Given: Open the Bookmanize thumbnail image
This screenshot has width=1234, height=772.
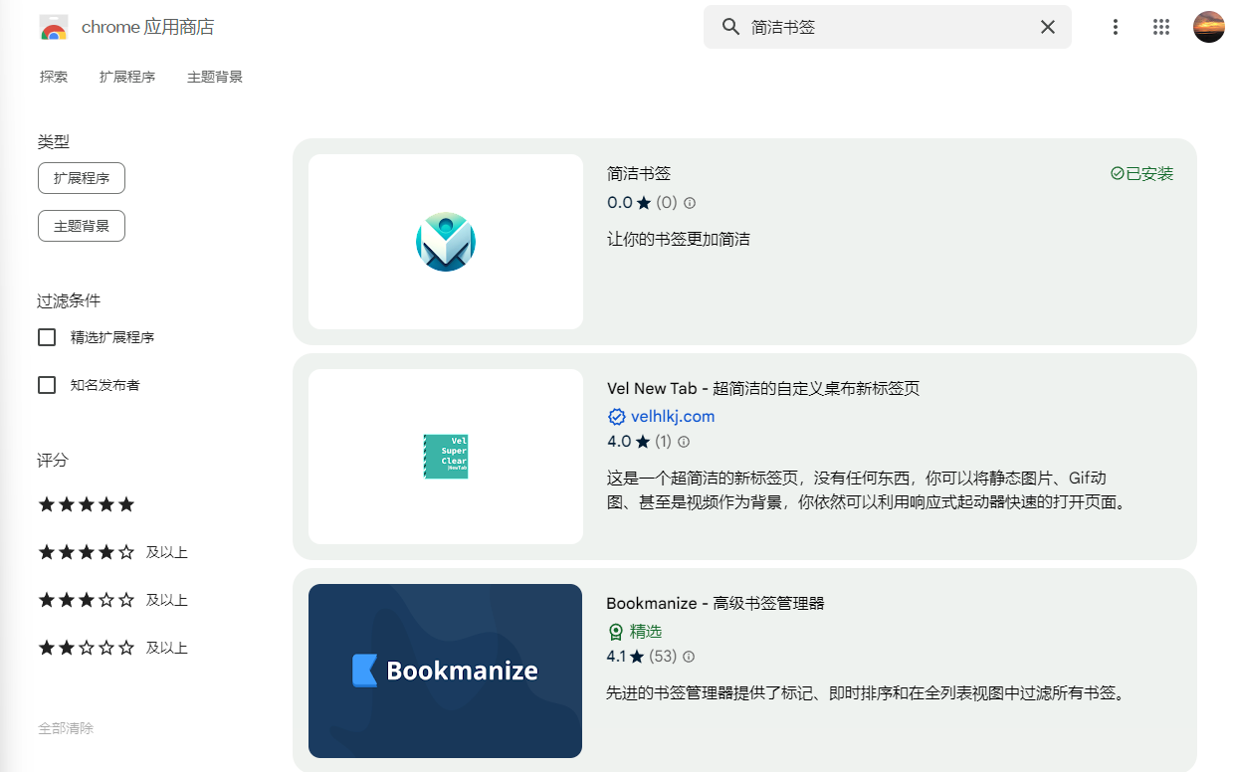Looking at the screenshot, I should point(445,671).
